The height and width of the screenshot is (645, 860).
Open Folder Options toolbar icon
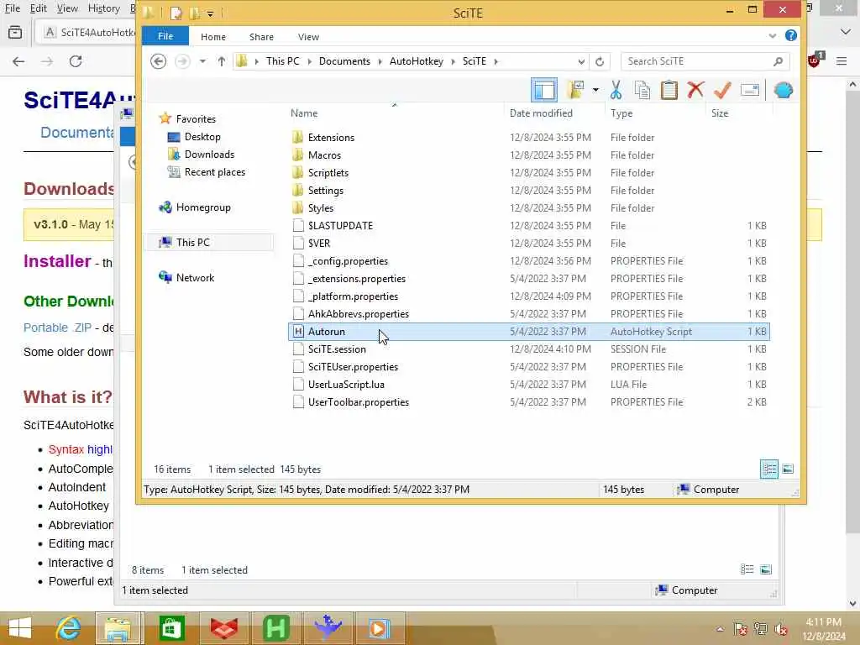point(575,90)
